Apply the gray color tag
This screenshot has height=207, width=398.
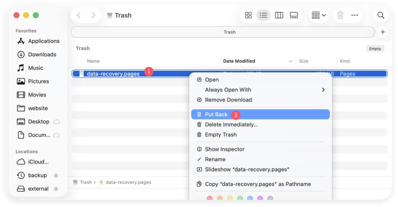(270, 198)
